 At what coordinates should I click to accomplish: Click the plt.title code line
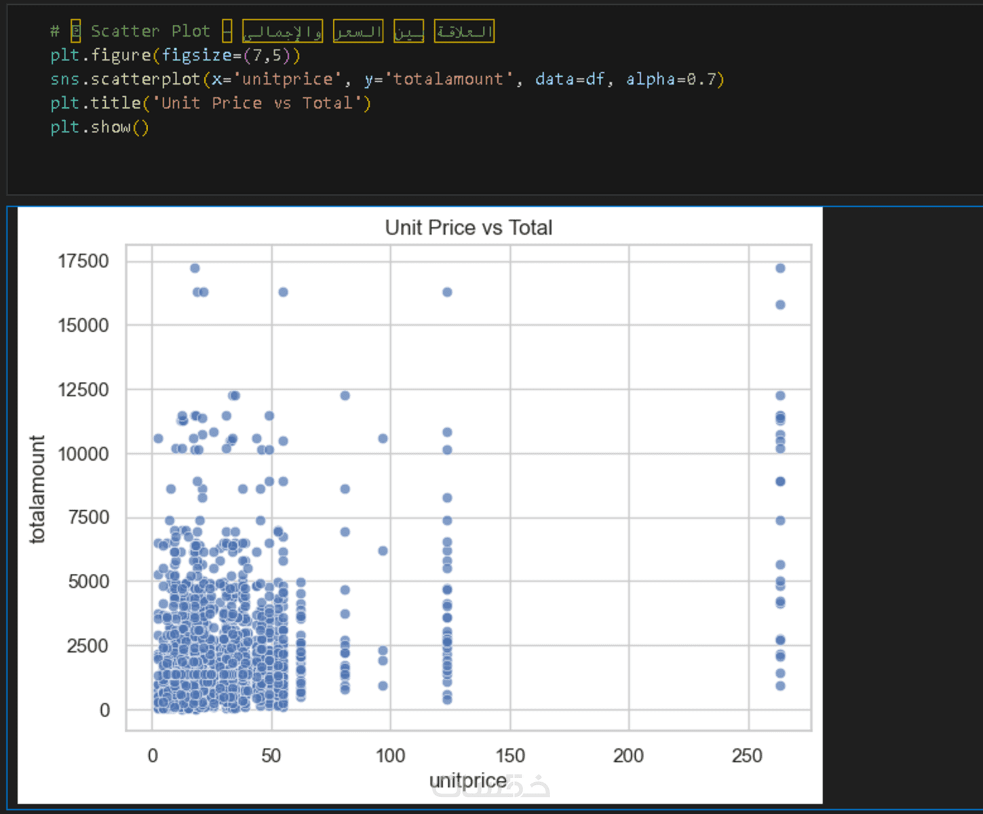click(x=210, y=103)
